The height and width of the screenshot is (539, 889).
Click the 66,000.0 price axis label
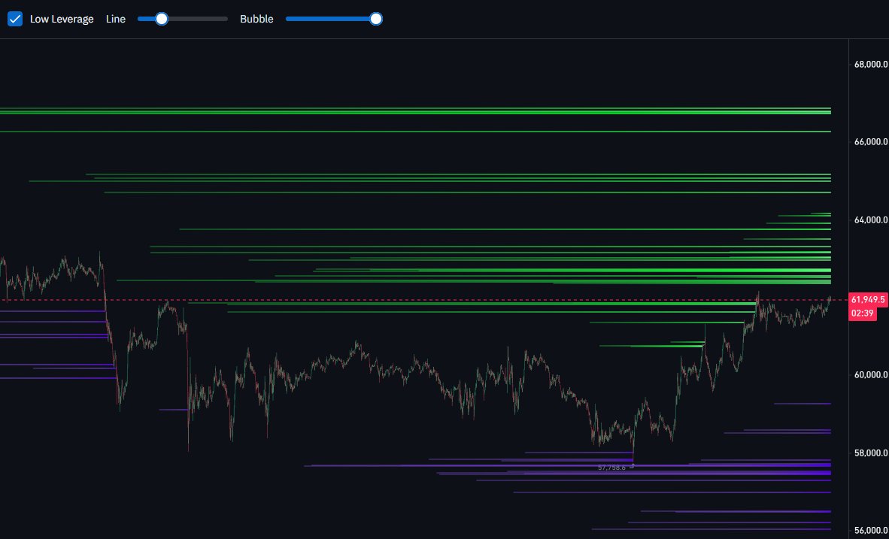871,141
